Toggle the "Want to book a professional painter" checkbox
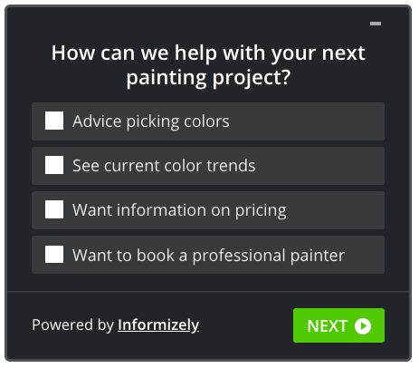Image resolution: width=419 pixels, height=368 pixels. tap(54, 254)
